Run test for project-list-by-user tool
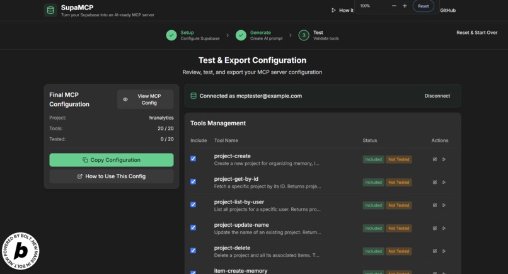 [444, 205]
